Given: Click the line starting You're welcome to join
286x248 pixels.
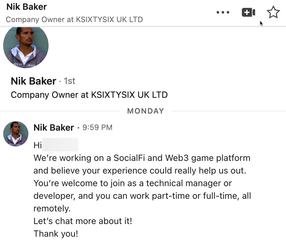Looking at the screenshot, I should coord(132,183).
